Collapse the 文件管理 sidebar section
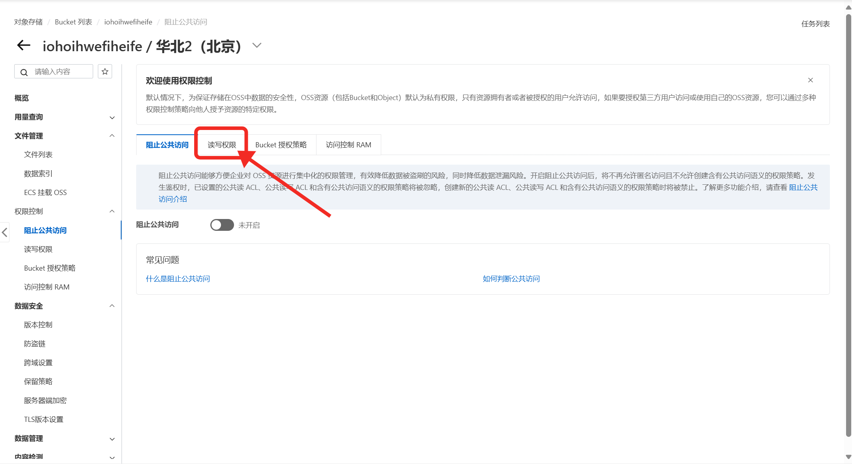The image size is (852, 464). 112,136
